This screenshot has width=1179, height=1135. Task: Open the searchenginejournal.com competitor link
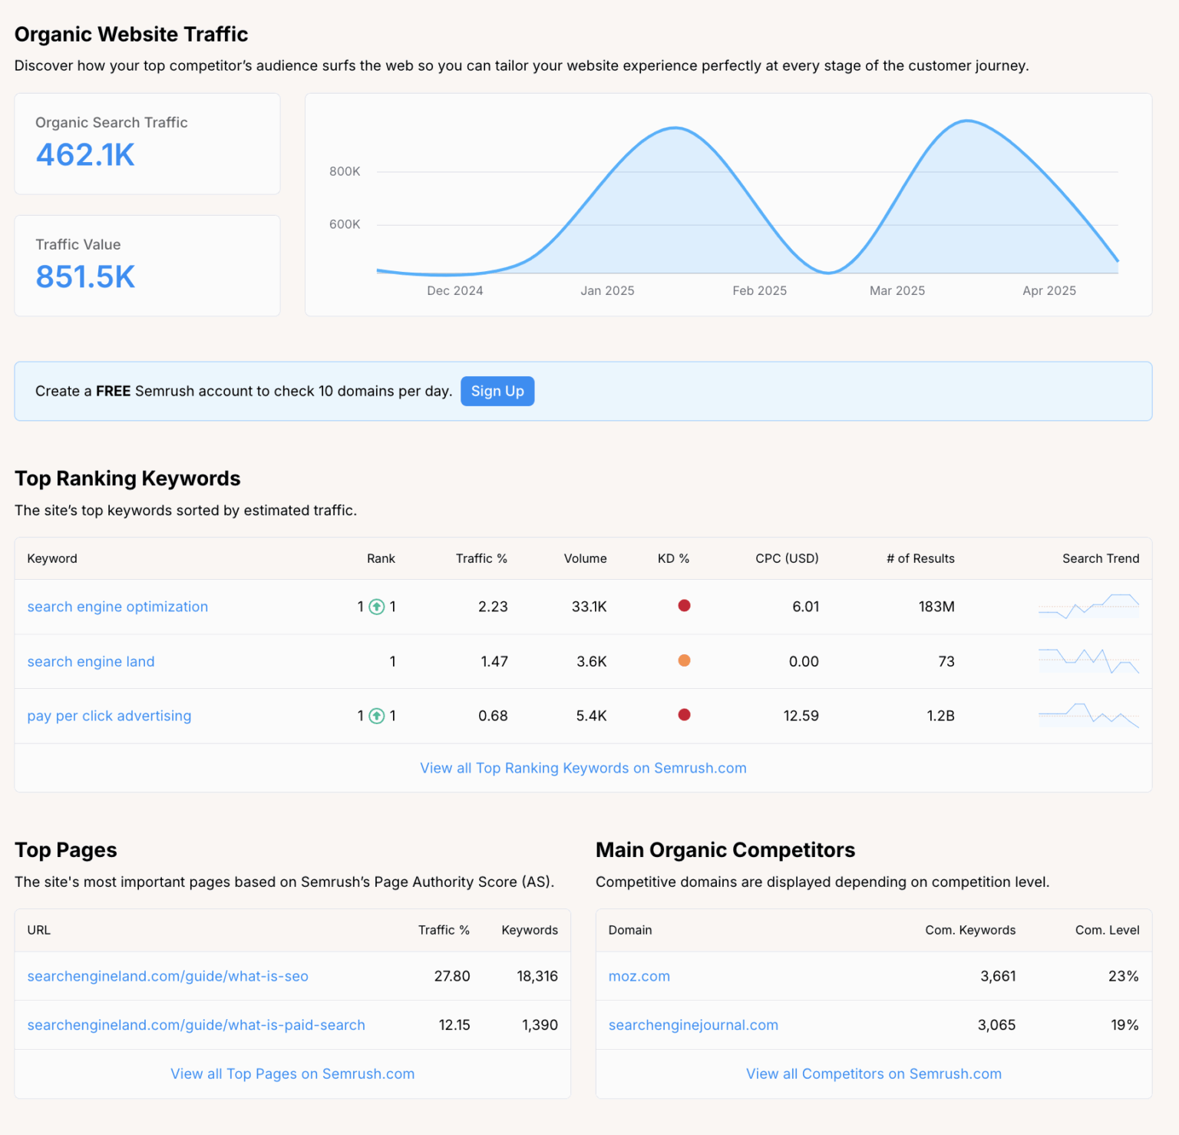[693, 1024]
